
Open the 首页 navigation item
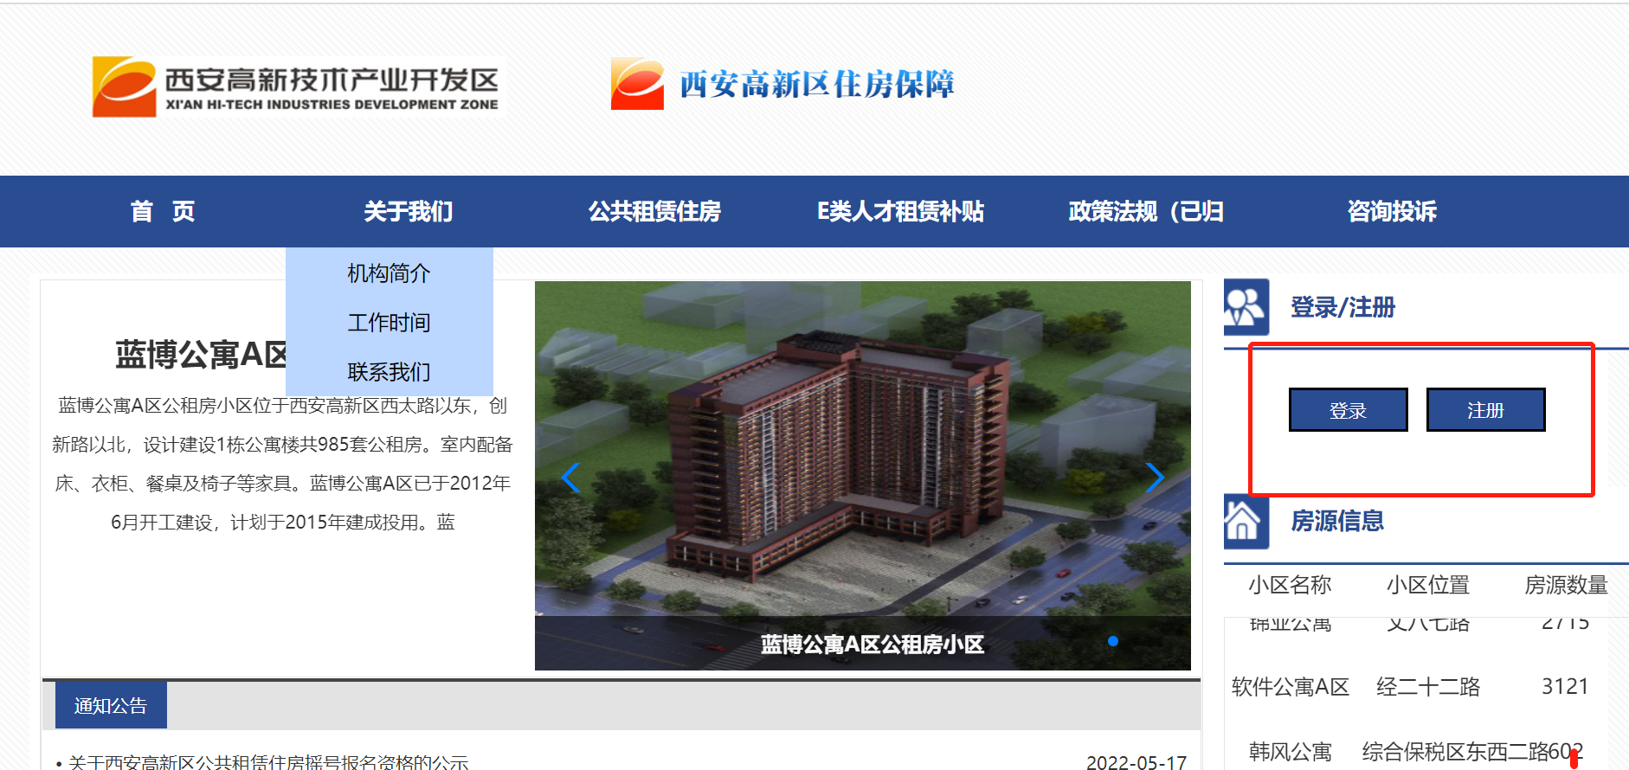click(x=163, y=211)
